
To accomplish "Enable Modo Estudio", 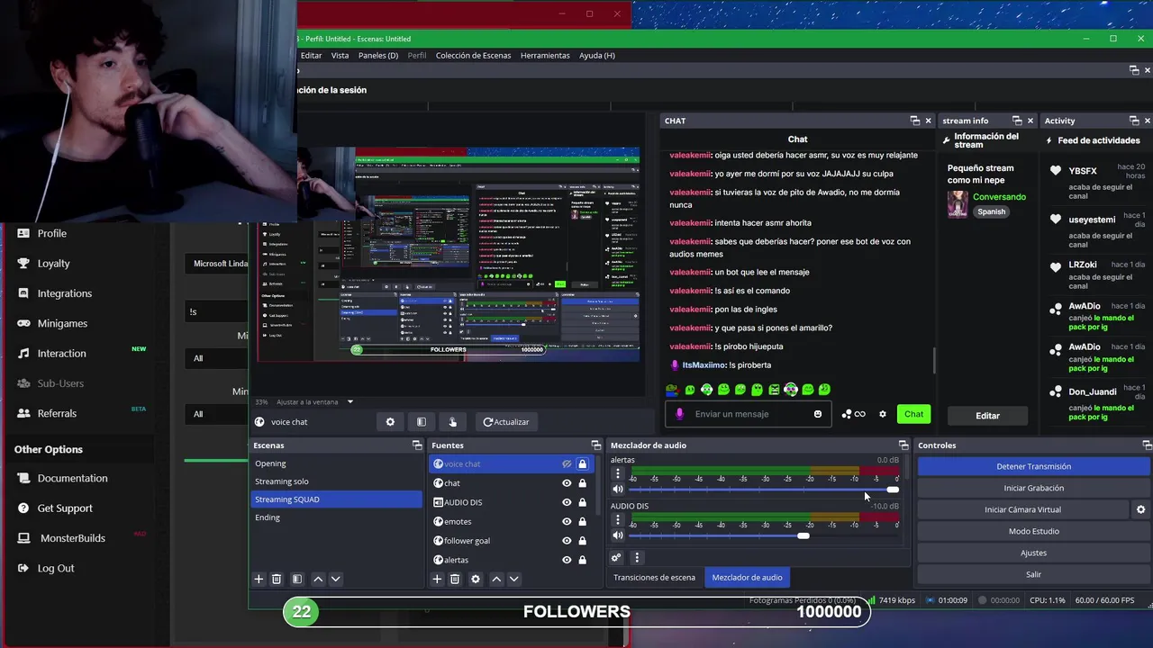I will 1033,531.
